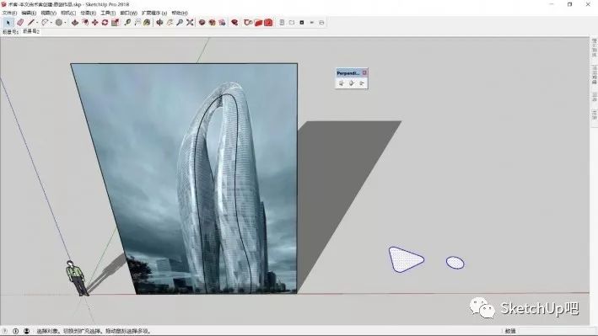Select the Rotate tool
598x336 pixels.
[x=105, y=23]
